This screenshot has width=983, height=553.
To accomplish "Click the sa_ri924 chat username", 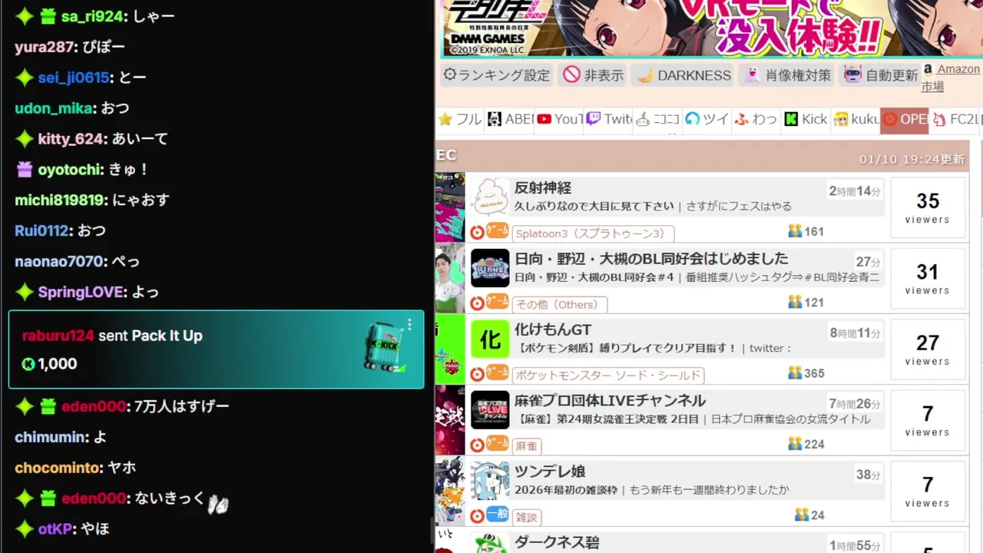I will point(93,16).
